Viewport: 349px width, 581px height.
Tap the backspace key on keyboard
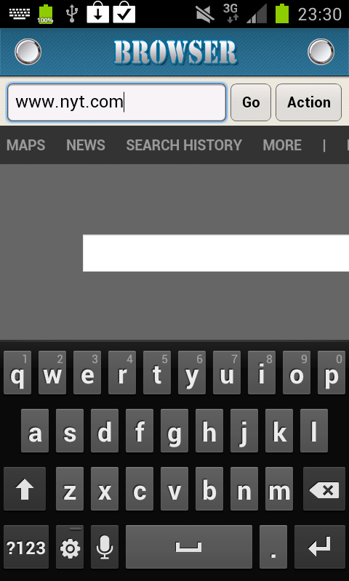(324, 489)
